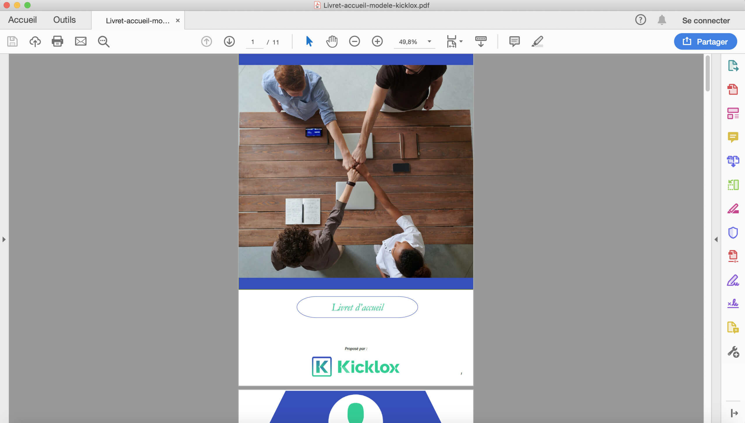Viewport: 745px width, 423px height.
Task: Click the Proposé par text
Action: tap(356, 348)
